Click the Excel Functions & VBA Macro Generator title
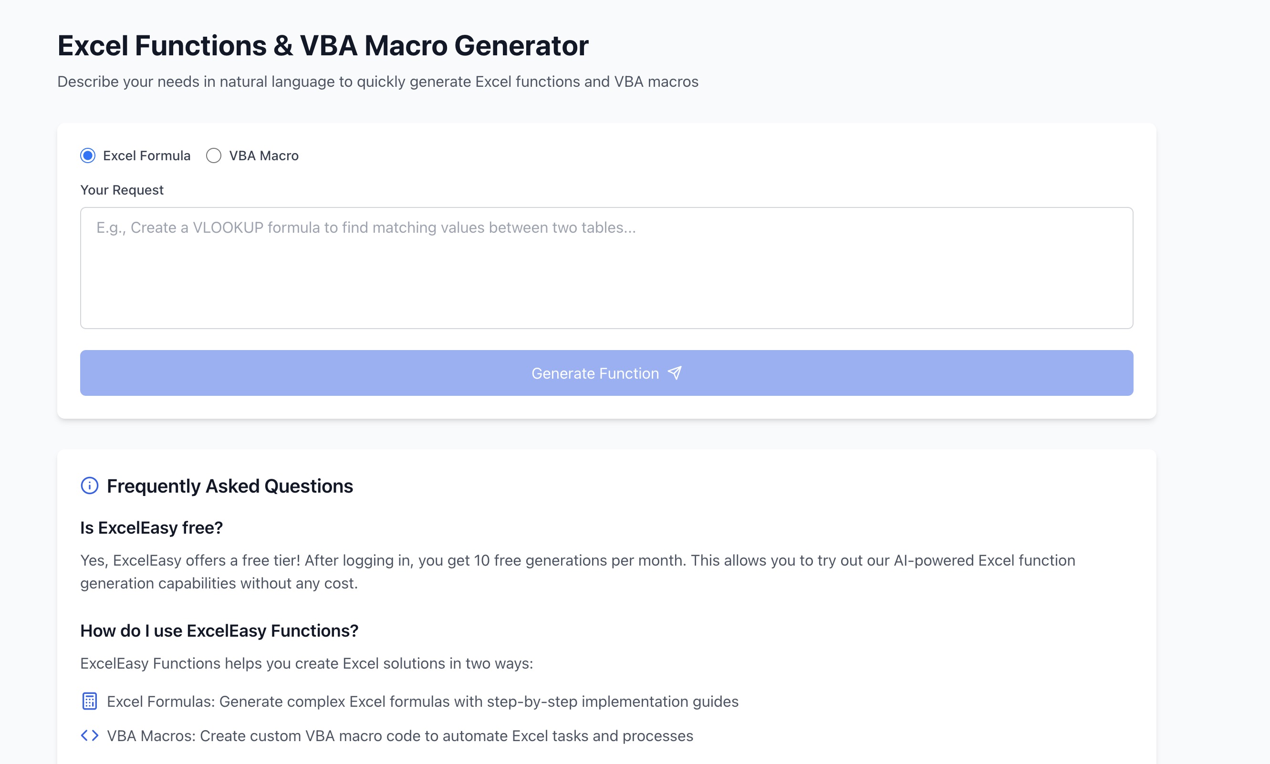This screenshot has height=764, width=1270. [x=323, y=45]
